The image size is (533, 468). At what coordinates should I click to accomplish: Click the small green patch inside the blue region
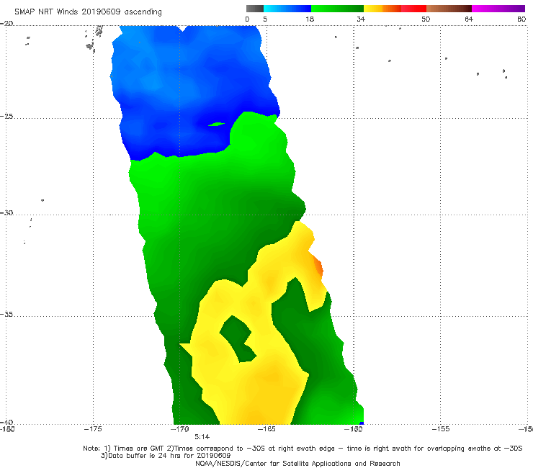(x=216, y=124)
